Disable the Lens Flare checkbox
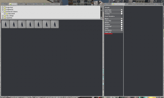164x98 pixels. (122, 10)
